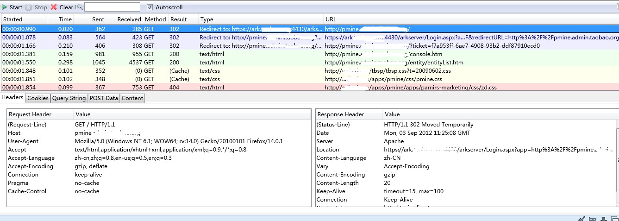
Task: Select the entityList.htm request row
Action: (x=309, y=62)
